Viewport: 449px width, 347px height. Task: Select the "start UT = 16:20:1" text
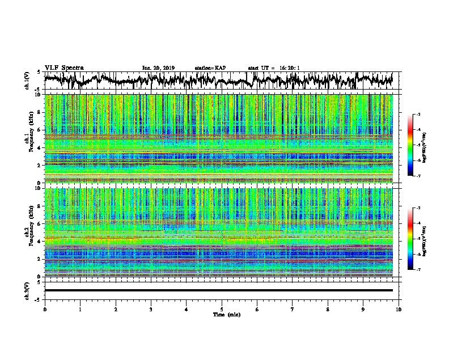[274, 68]
